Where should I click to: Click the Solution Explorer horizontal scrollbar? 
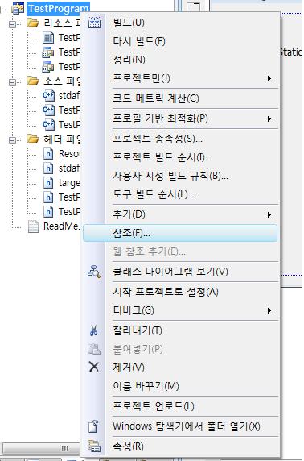point(41,448)
